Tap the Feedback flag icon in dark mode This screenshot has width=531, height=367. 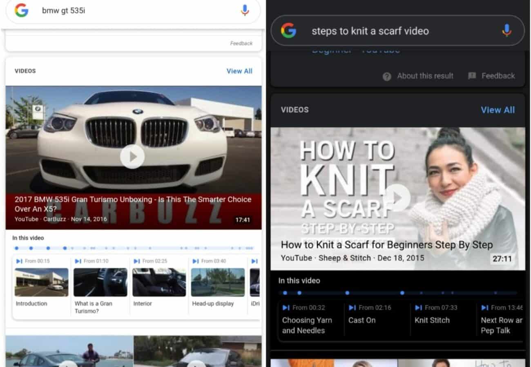(x=473, y=76)
